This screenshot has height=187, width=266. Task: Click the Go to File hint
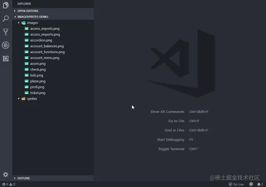[176, 121]
